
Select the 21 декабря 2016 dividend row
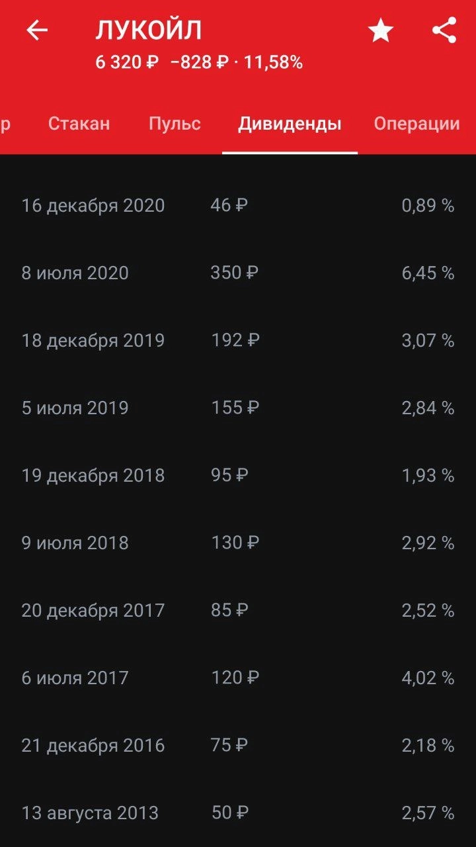(x=238, y=746)
